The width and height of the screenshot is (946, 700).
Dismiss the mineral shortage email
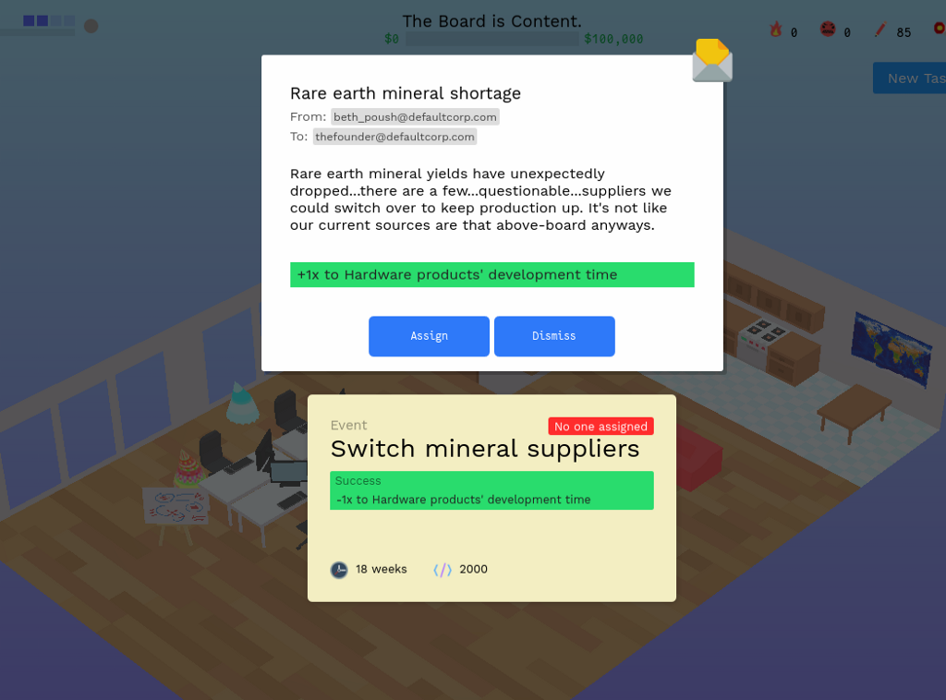pyautogui.click(x=554, y=336)
